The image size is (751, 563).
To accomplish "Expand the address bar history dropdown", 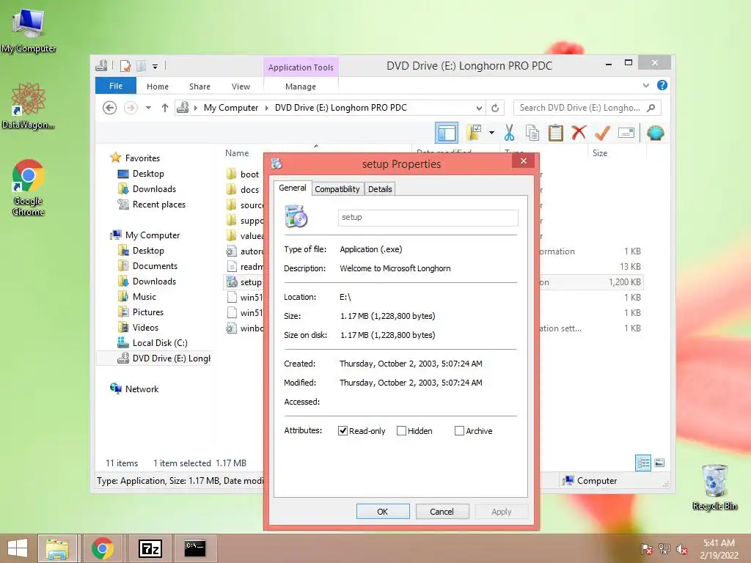I will tap(478, 108).
